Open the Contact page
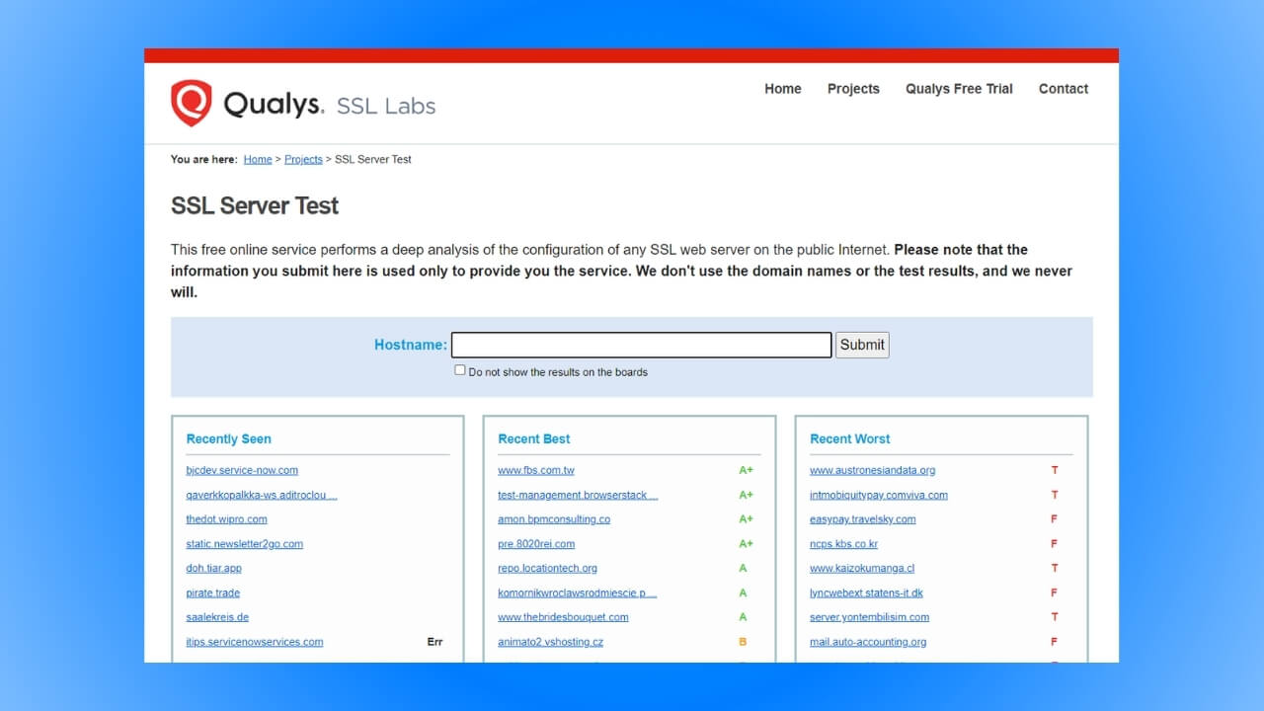 tap(1064, 89)
